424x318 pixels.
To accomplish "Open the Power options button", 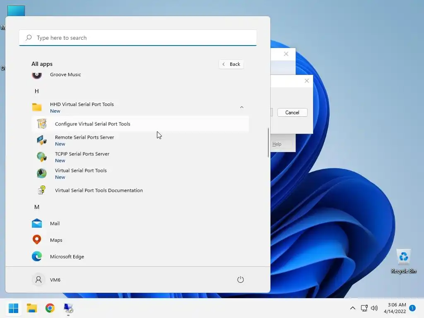I will pos(241,279).
